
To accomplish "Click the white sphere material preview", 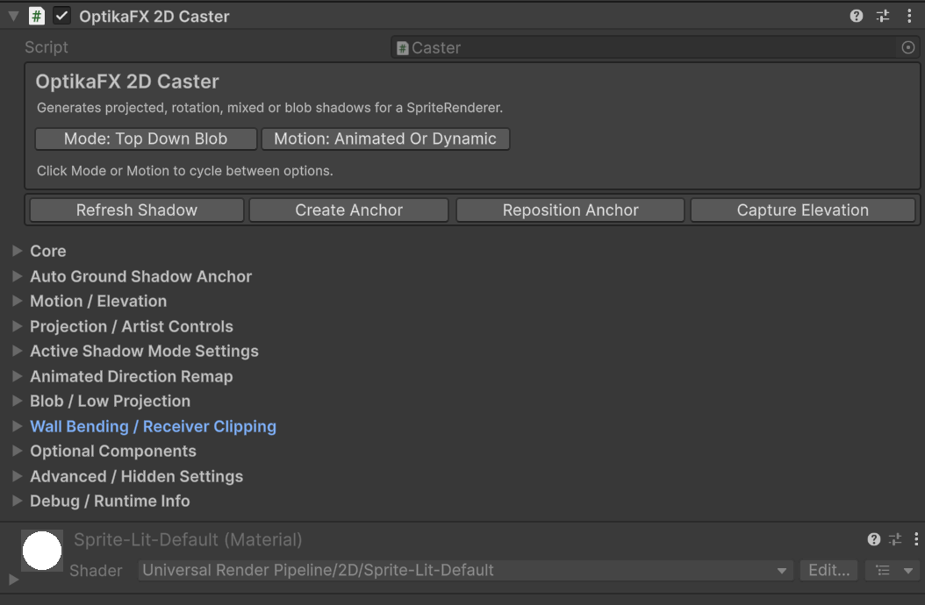I will point(42,550).
